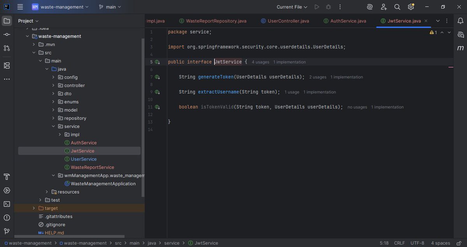Open the Project view options dropdown
Viewport: 467px width, 247px height.
click(x=28, y=21)
